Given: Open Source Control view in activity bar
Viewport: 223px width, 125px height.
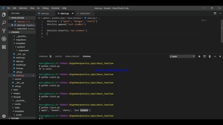Looking at the screenshot, I should [x=4, y=31].
